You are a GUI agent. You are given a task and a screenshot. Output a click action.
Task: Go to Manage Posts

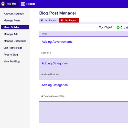click(12, 20)
